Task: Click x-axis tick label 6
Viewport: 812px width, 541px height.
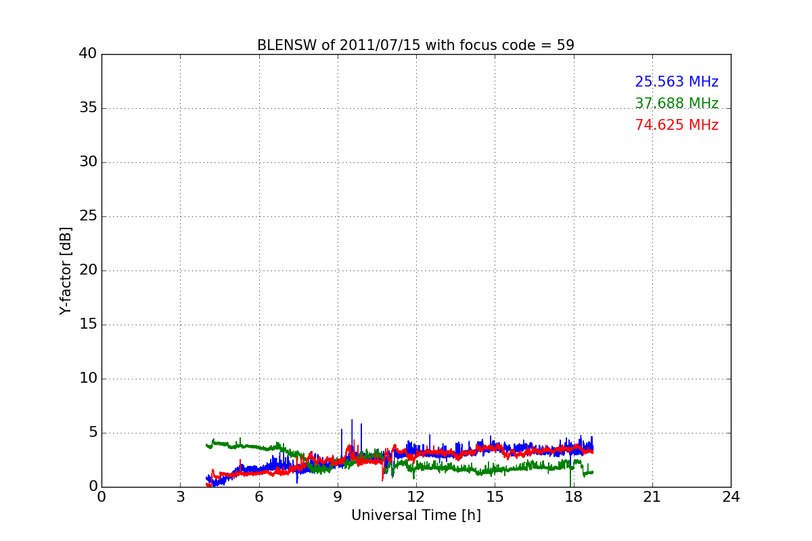Action: pyautogui.click(x=259, y=497)
